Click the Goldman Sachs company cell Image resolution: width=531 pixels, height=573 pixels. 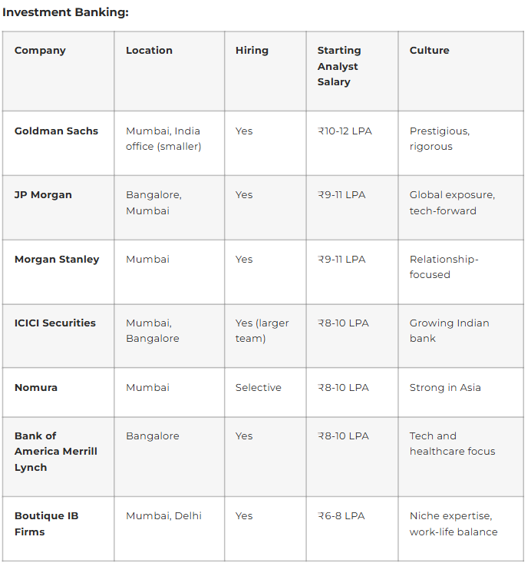tap(56, 131)
